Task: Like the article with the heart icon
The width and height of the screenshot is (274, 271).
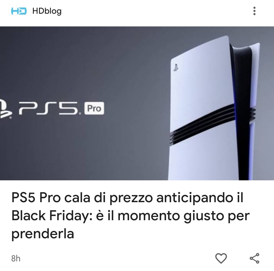Action: coord(221,258)
